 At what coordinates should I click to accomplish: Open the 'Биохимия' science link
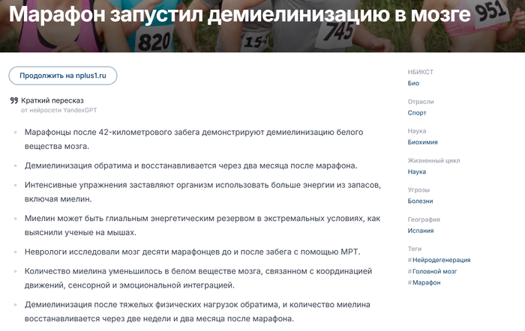(x=422, y=142)
